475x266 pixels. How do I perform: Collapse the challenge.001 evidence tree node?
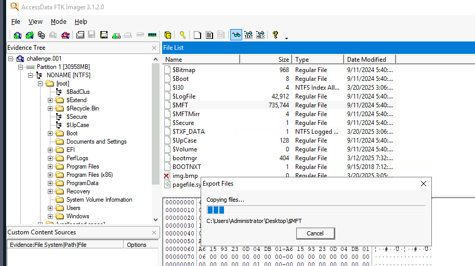(11, 59)
